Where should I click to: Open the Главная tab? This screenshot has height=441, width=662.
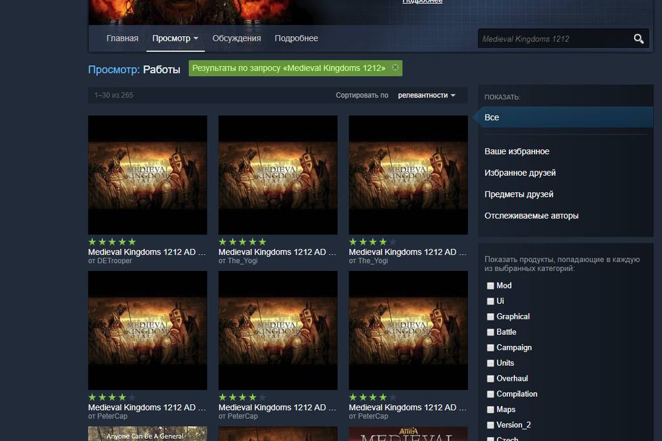122,38
